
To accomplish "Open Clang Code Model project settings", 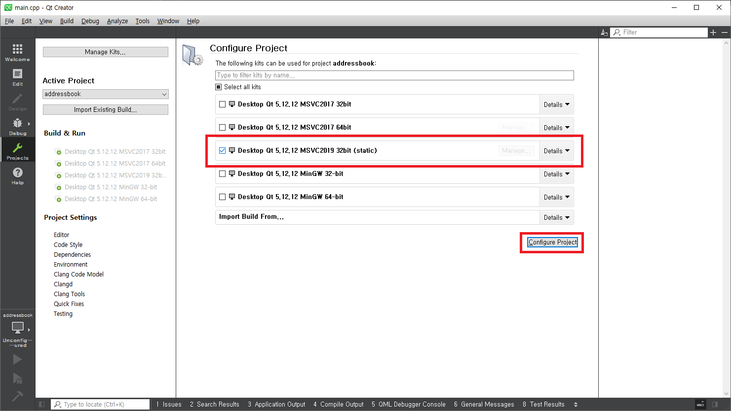I will [78, 274].
